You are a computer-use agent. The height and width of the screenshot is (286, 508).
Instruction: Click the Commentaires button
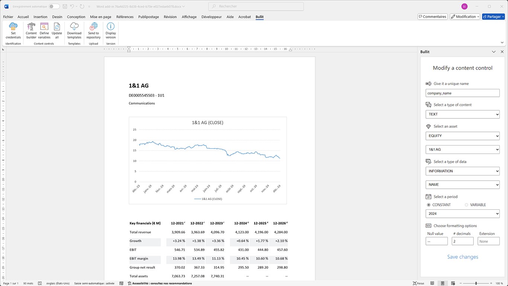point(433,17)
